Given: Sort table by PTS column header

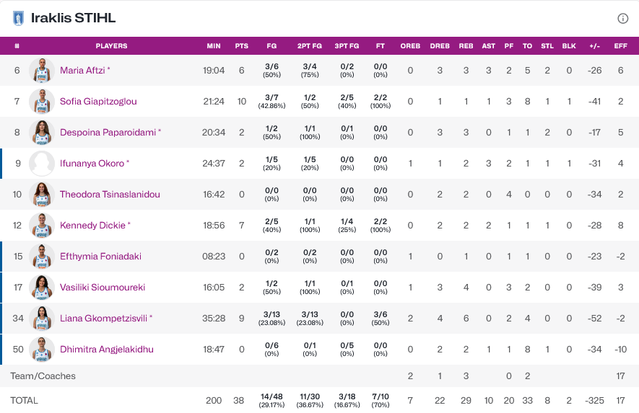Looking at the screenshot, I should [x=242, y=46].
